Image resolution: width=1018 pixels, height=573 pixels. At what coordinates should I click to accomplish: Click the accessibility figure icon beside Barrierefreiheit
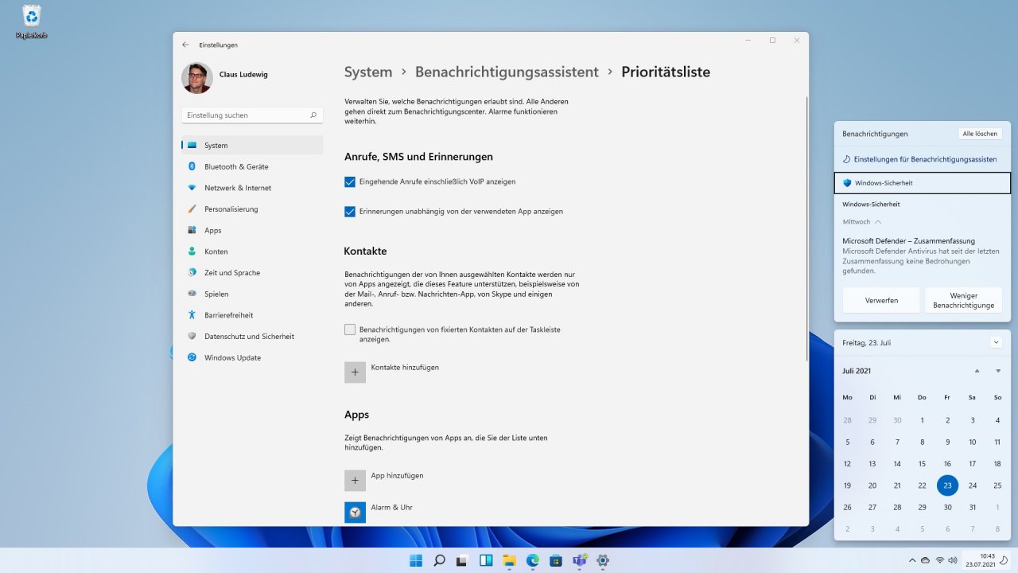click(192, 315)
